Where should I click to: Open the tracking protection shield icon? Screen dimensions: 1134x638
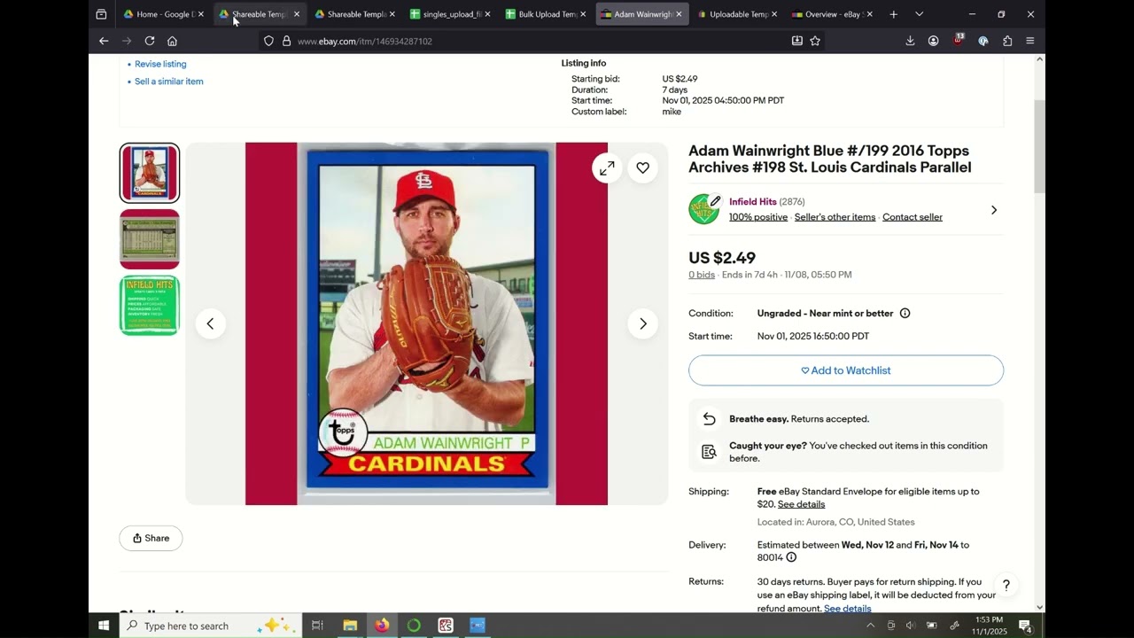[268, 41]
